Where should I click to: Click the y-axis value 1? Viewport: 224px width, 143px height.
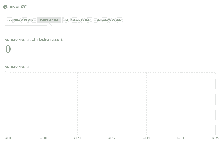[x=6, y=72]
